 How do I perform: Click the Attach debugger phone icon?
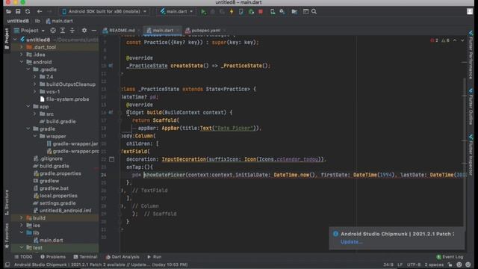point(241,12)
